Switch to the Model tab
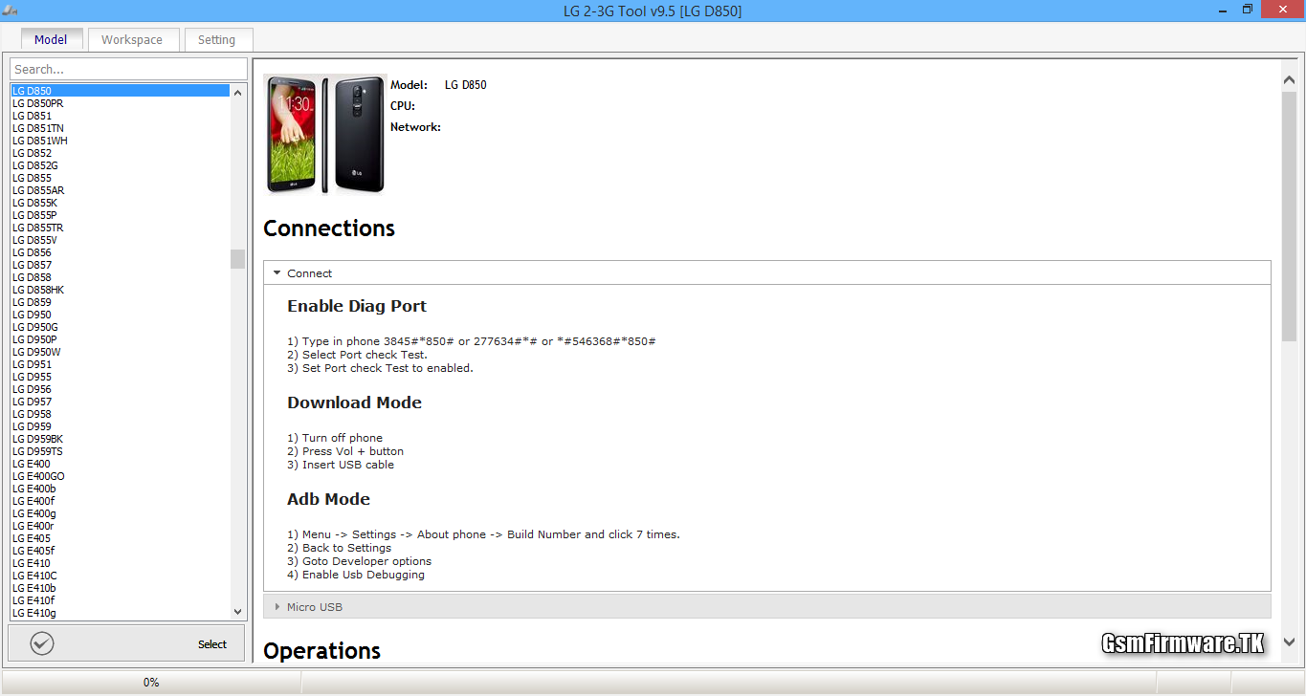1306x696 pixels. click(51, 39)
